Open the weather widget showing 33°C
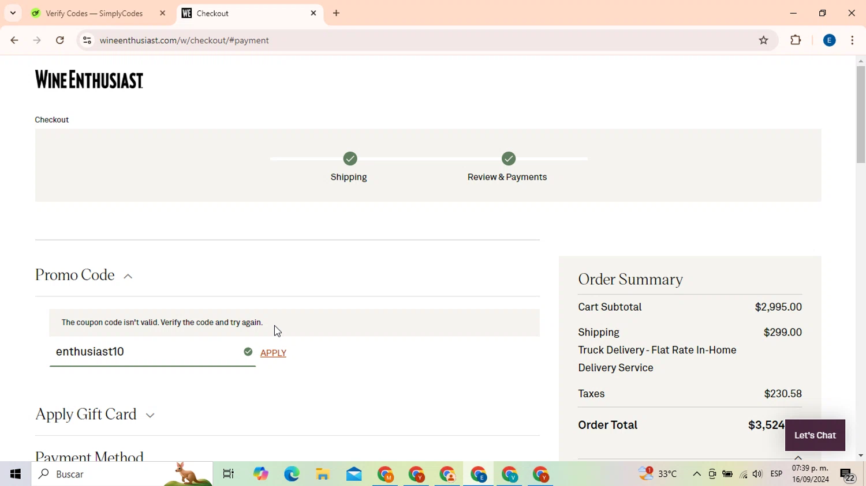The image size is (866, 486). coord(658,474)
